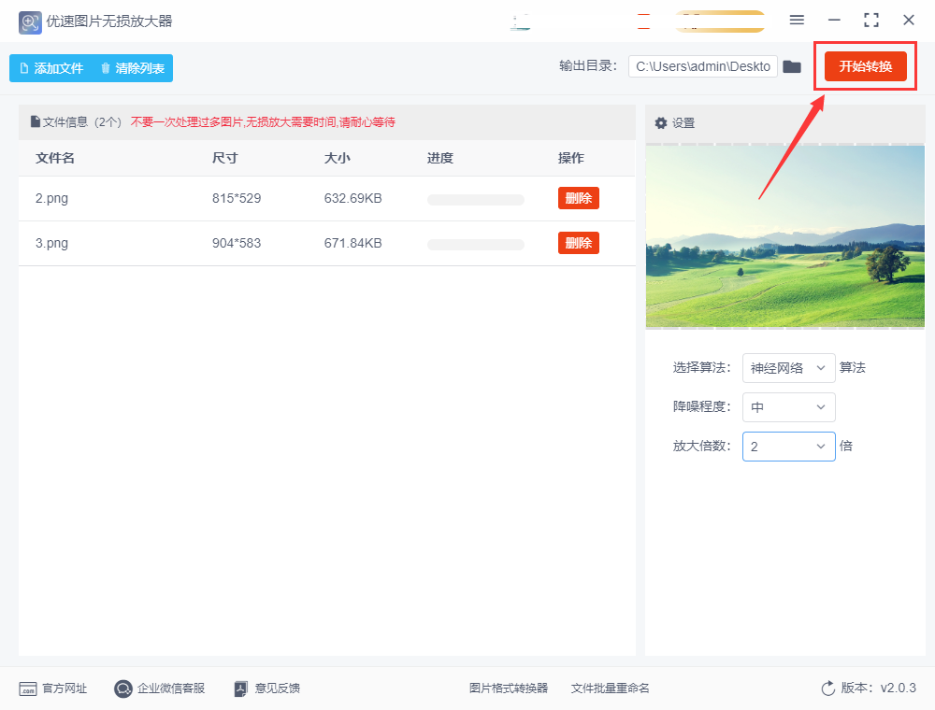Viewport: 935px width, 710px height.
Task: Click the 添加文件 add file button
Action: (50, 68)
